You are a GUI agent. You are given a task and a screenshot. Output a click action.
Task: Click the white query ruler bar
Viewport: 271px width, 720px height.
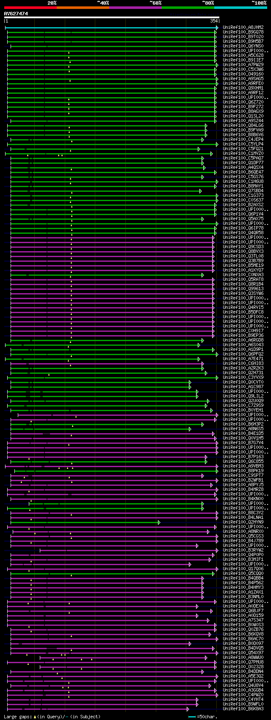pyautogui.click(x=112, y=17)
